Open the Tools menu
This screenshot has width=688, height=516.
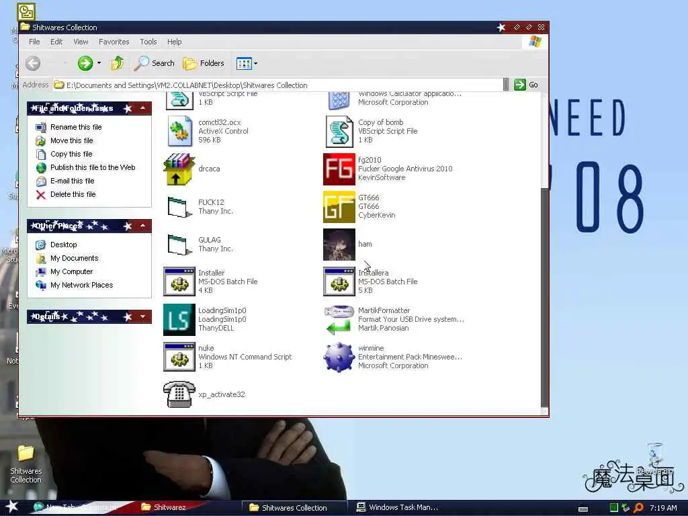click(x=148, y=42)
